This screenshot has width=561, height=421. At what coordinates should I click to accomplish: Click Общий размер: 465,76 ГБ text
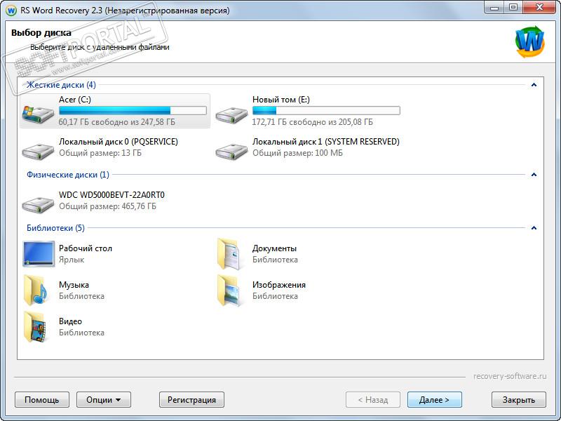108,206
